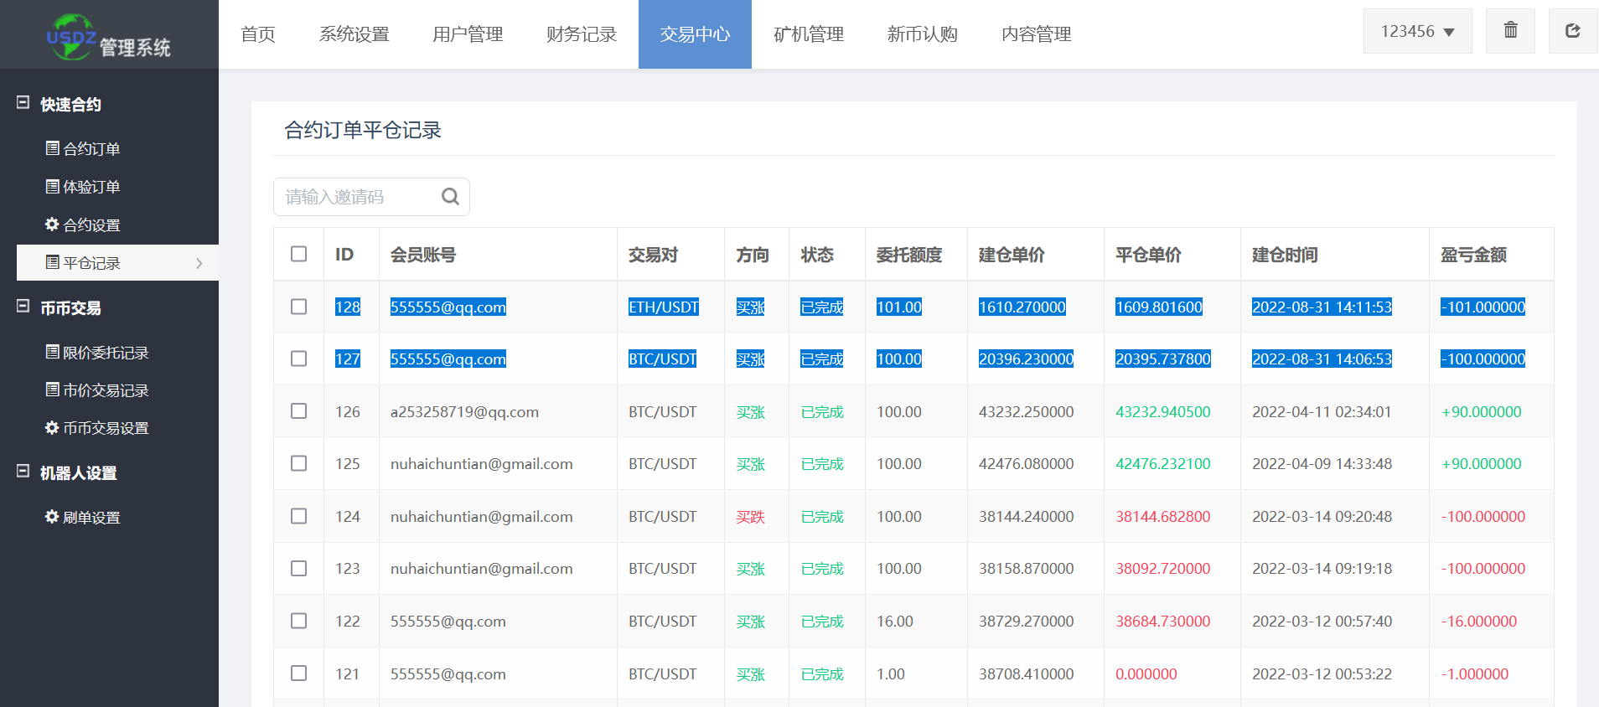Click the list icon beside 合约订单
Screen dimensions: 1599x707
[52, 148]
